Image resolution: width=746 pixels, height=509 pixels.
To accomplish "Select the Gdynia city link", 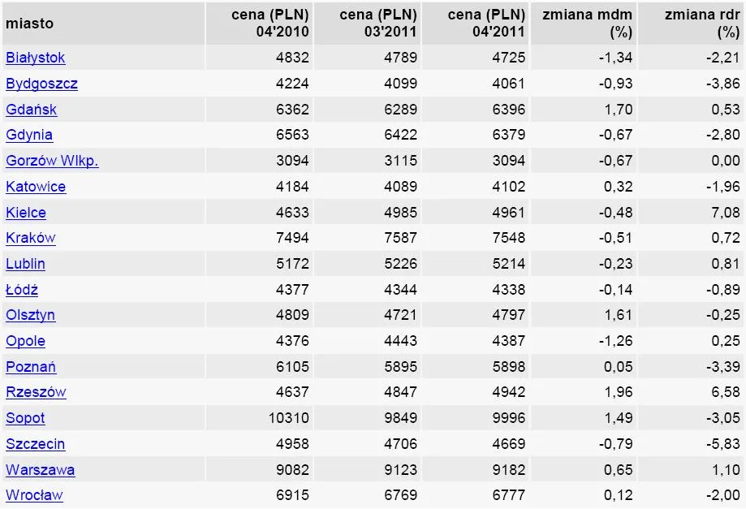I will click(x=29, y=136).
